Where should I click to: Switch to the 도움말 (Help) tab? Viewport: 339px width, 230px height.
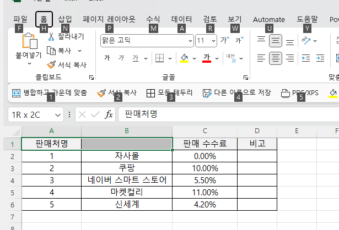click(307, 19)
